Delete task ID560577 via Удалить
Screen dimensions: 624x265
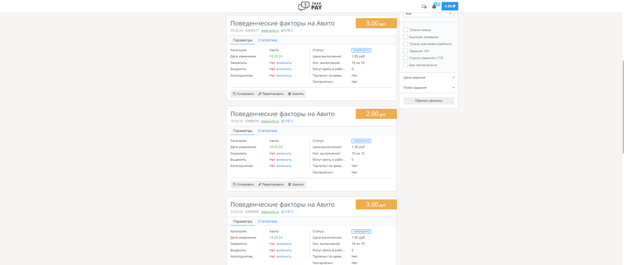pos(296,94)
